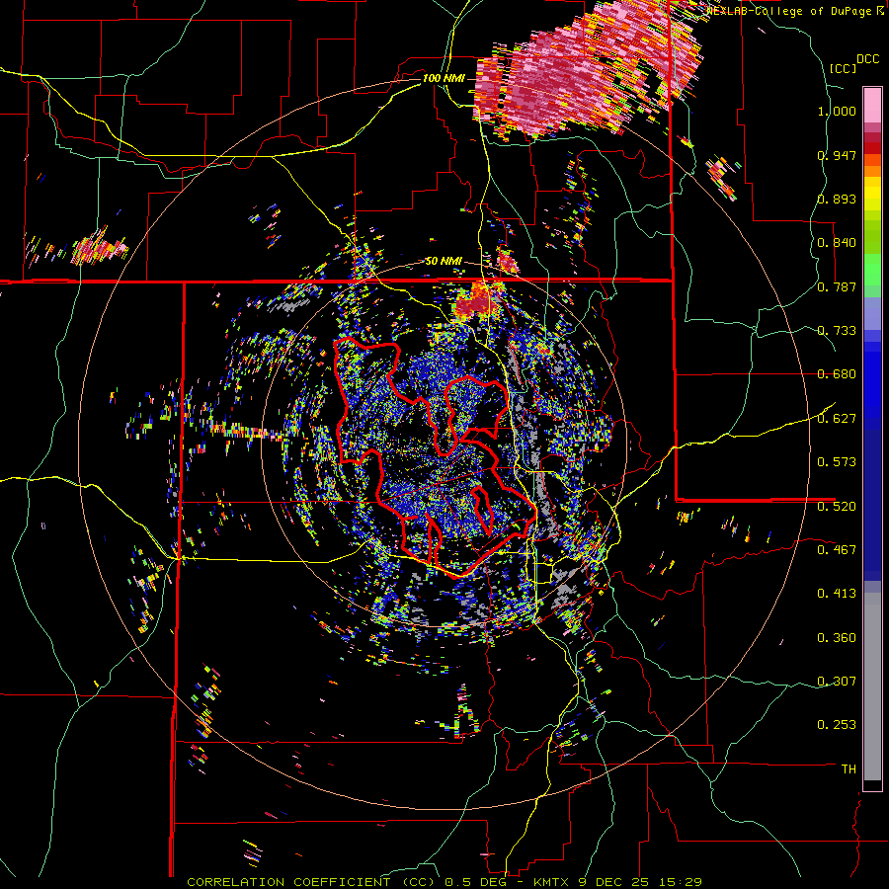Click the 0.253 legend value

click(x=837, y=725)
